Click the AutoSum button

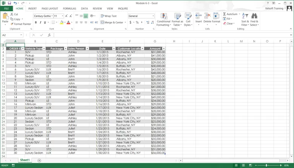pyautogui.click(x=230, y=14)
